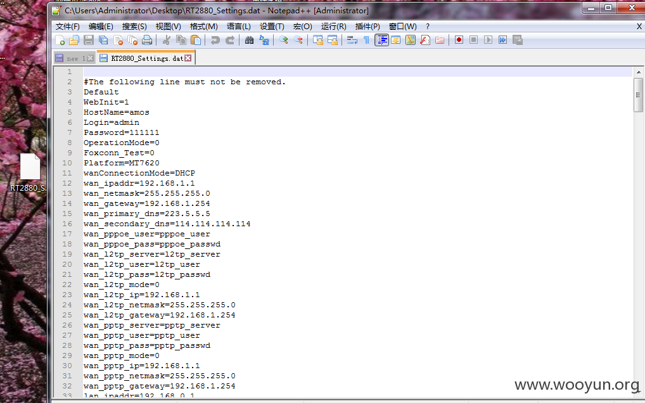Click the wan_primary_dns=223.5.5.5 line
Image resolution: width=645 pixels, height=403 pixels.
(x=147, y=214)
